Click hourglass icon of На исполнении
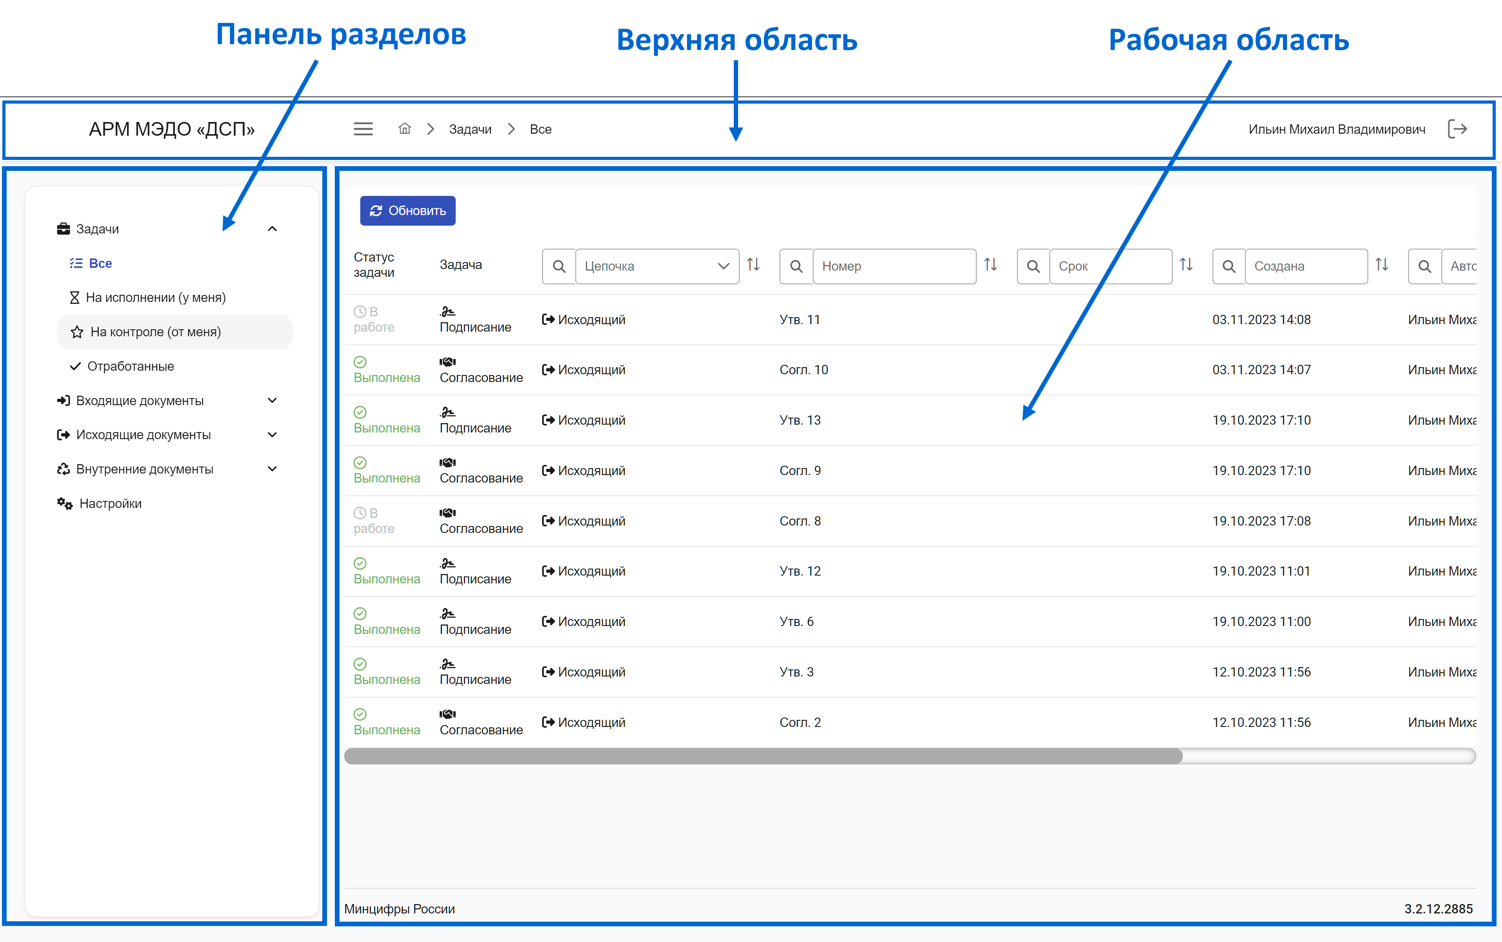This screenshot has width=1502, height=942. pyautogui.click(x=74, y=298)
